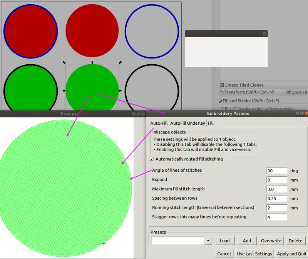Select the Fill tab in Embroidery Params
308x259 pixels.
click(x=211, y=123)
